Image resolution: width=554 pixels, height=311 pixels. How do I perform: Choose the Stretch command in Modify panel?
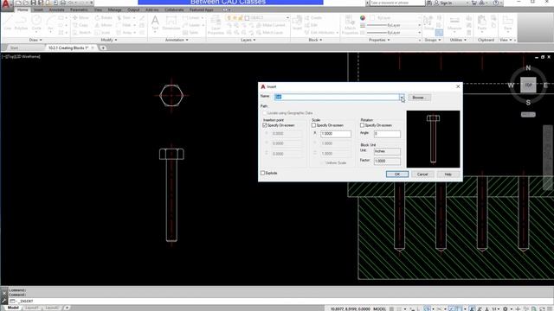(82, 33)
